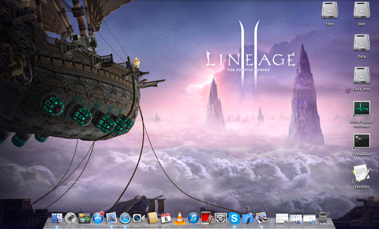Open System Preferences gear icon
Viewport: 379px width, 229px height.
[x=221, y=218]
